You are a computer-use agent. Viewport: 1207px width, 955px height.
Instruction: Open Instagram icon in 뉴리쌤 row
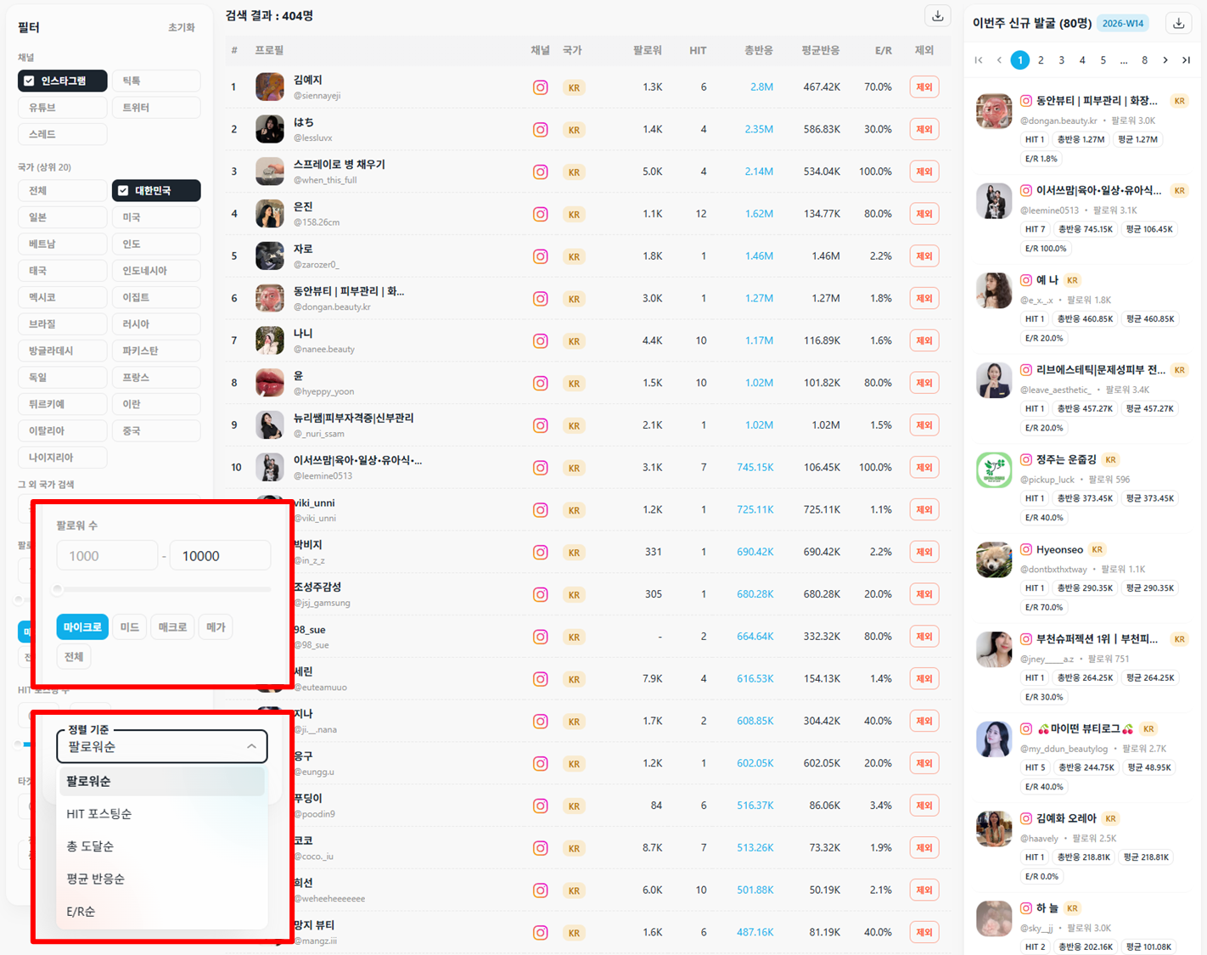[540, 425]
